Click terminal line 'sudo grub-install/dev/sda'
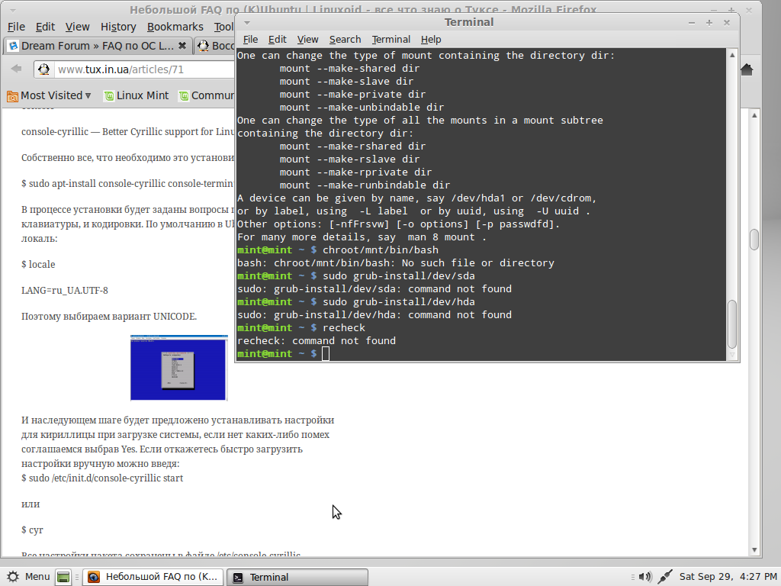The height and width of the screenshot is (586, 781). coord(398,276)
